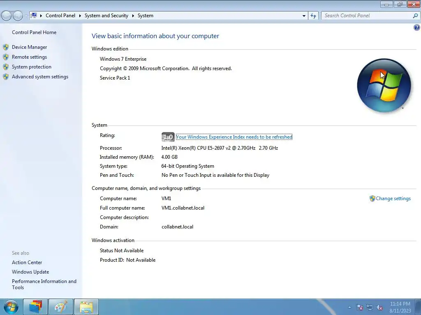Click the collabnet.local domain value
Viewport: 421px width, 315px height.
[x=178, y=227]
